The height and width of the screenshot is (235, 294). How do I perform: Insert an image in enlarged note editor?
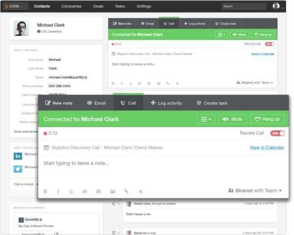[x=113, y=191]
